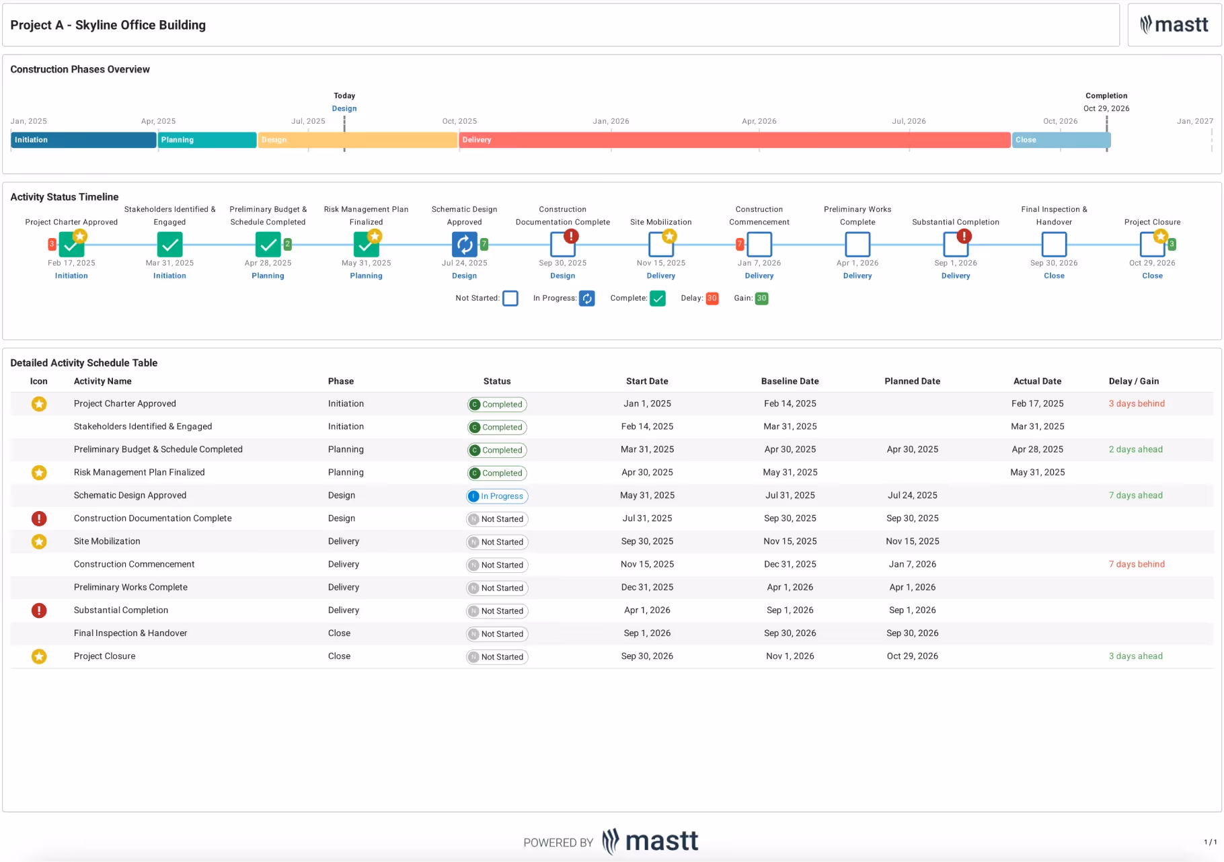The height and width of the screenshot is (862, 1224).
Task: Click the star icon in Site Mobilization table row
Action: point(39,541)
